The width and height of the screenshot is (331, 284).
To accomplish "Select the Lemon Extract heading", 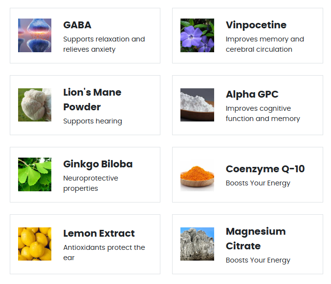I will pyautogui.click(x=99, y=233).
